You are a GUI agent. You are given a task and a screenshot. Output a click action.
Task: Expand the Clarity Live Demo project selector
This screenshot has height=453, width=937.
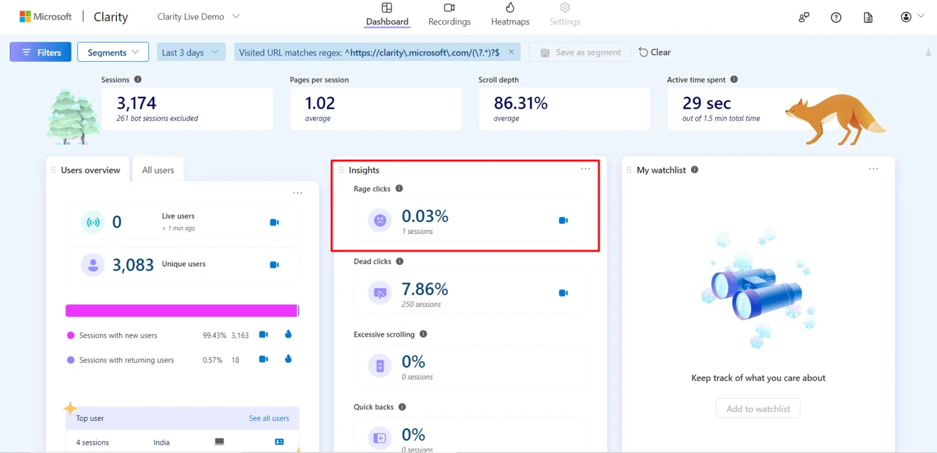[199, 17]
